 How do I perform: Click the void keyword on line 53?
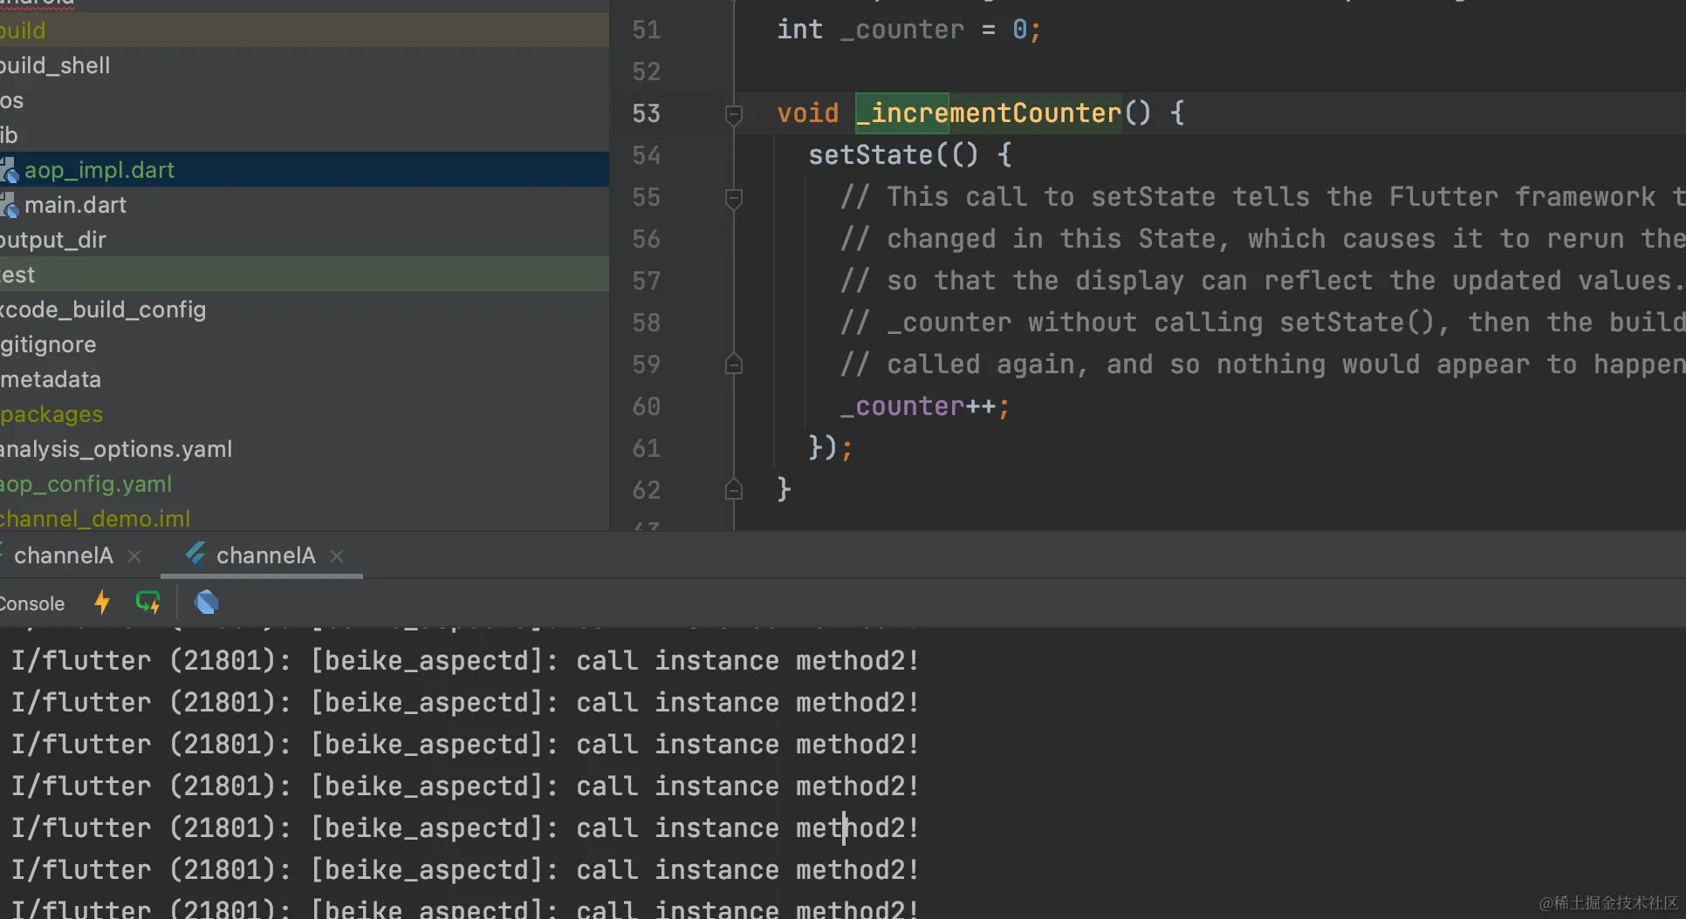click(807, 113)
